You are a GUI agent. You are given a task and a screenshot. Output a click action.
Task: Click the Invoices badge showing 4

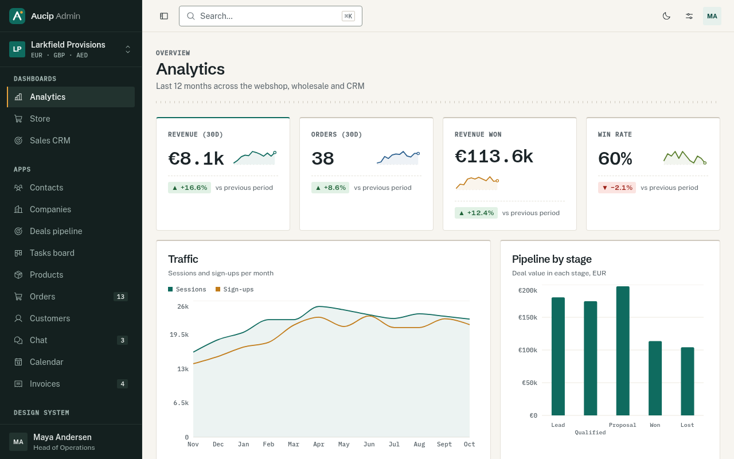122,384
